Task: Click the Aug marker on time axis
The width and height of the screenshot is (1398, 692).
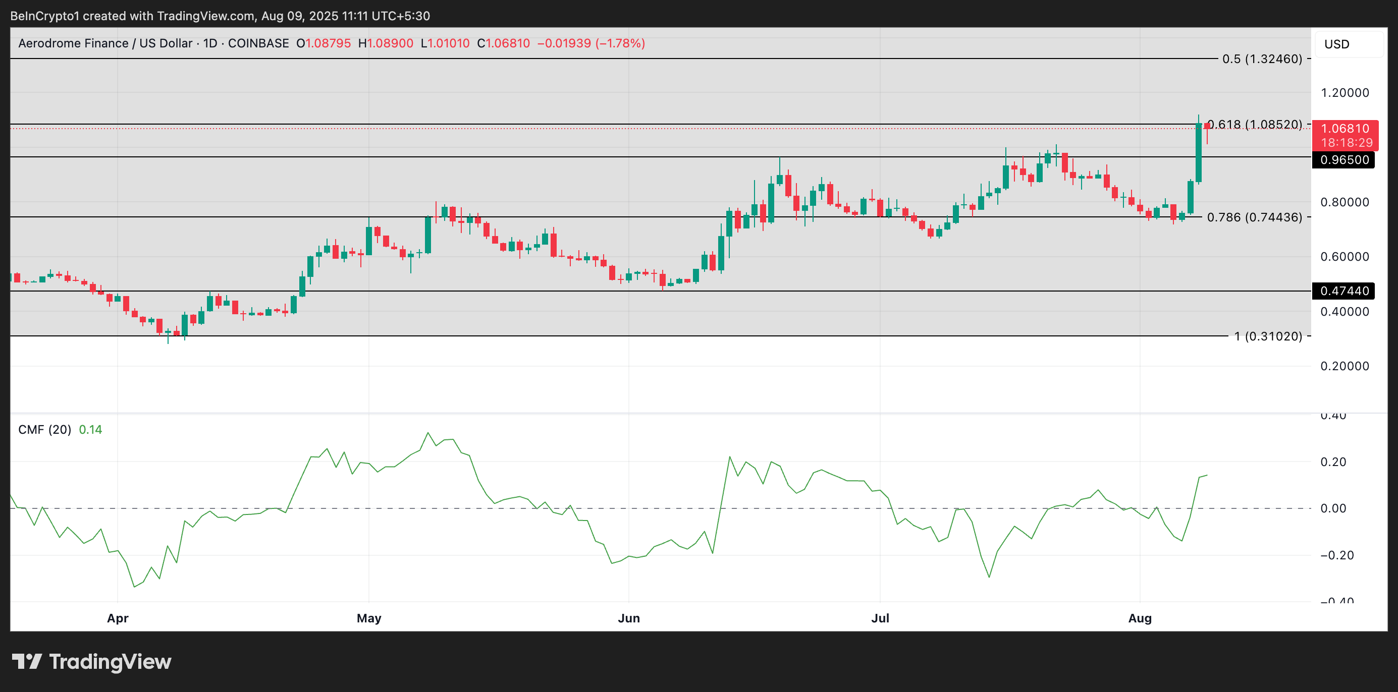Action: [x=1140, y=618]
